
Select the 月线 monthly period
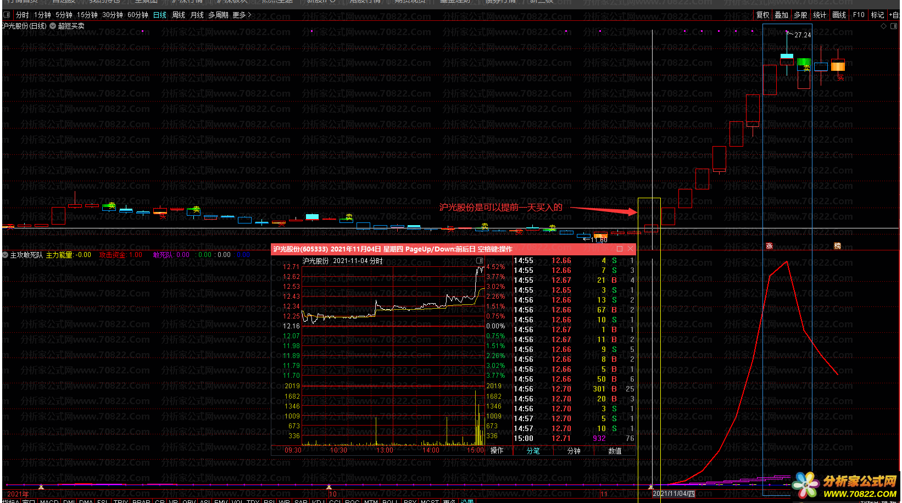pyautogui.click(x=197, y=15)
